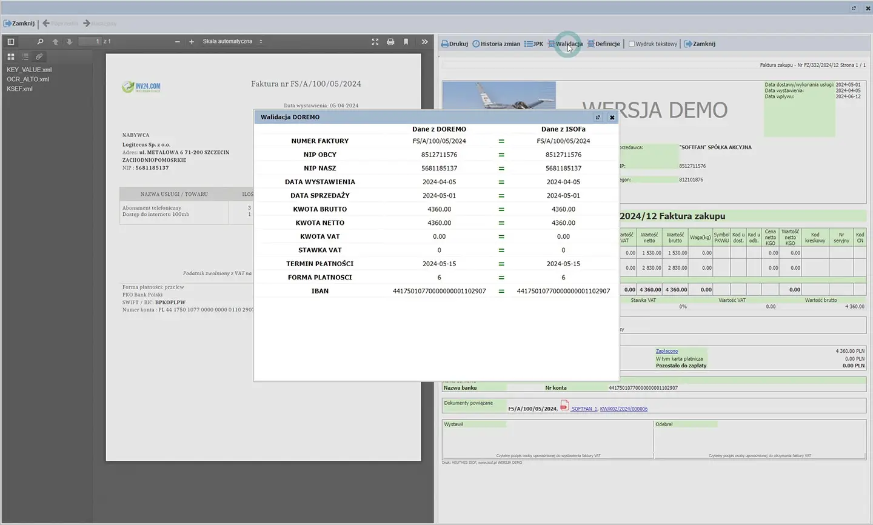This screenshot has width=873, height=525.
Task: Toggle the PDF viewer sidebar
Action: [11, 42]
